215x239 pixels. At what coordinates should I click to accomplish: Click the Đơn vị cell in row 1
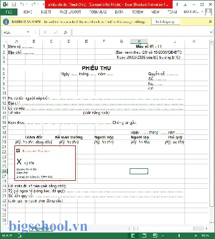click(x=21, y=46)
